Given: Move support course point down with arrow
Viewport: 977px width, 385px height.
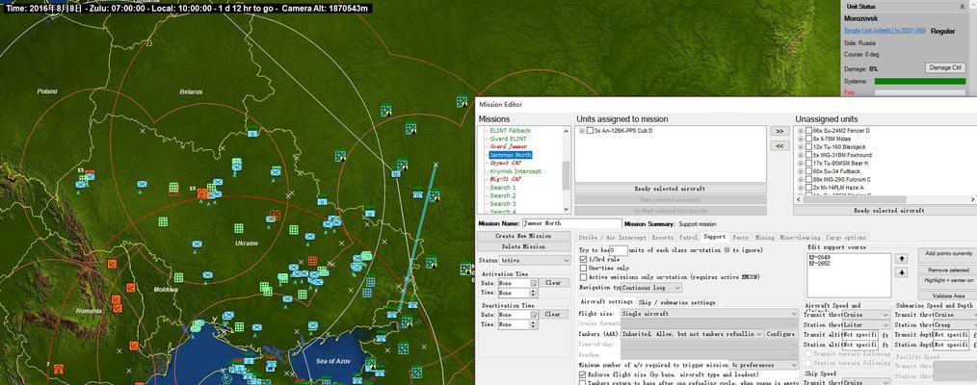Looking at the screenshot, I should (x=902, y=272).
